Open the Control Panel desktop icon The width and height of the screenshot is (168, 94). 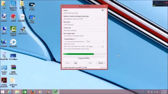pyautogui.click(x=4, y=70)
